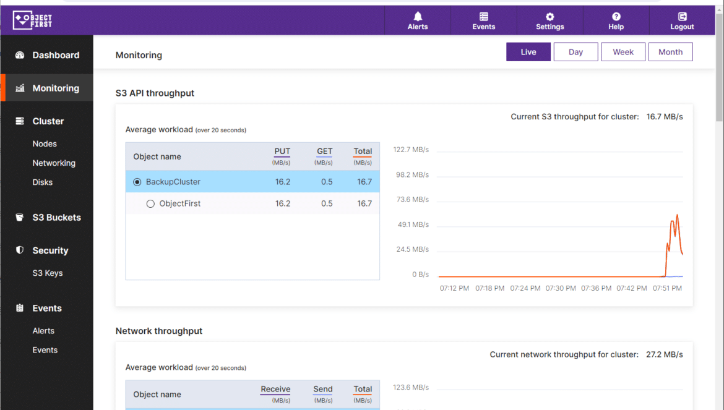Click the Object name header in S3 table
The width and height of the screenshot is (724, 410).
tap(157, 157)
